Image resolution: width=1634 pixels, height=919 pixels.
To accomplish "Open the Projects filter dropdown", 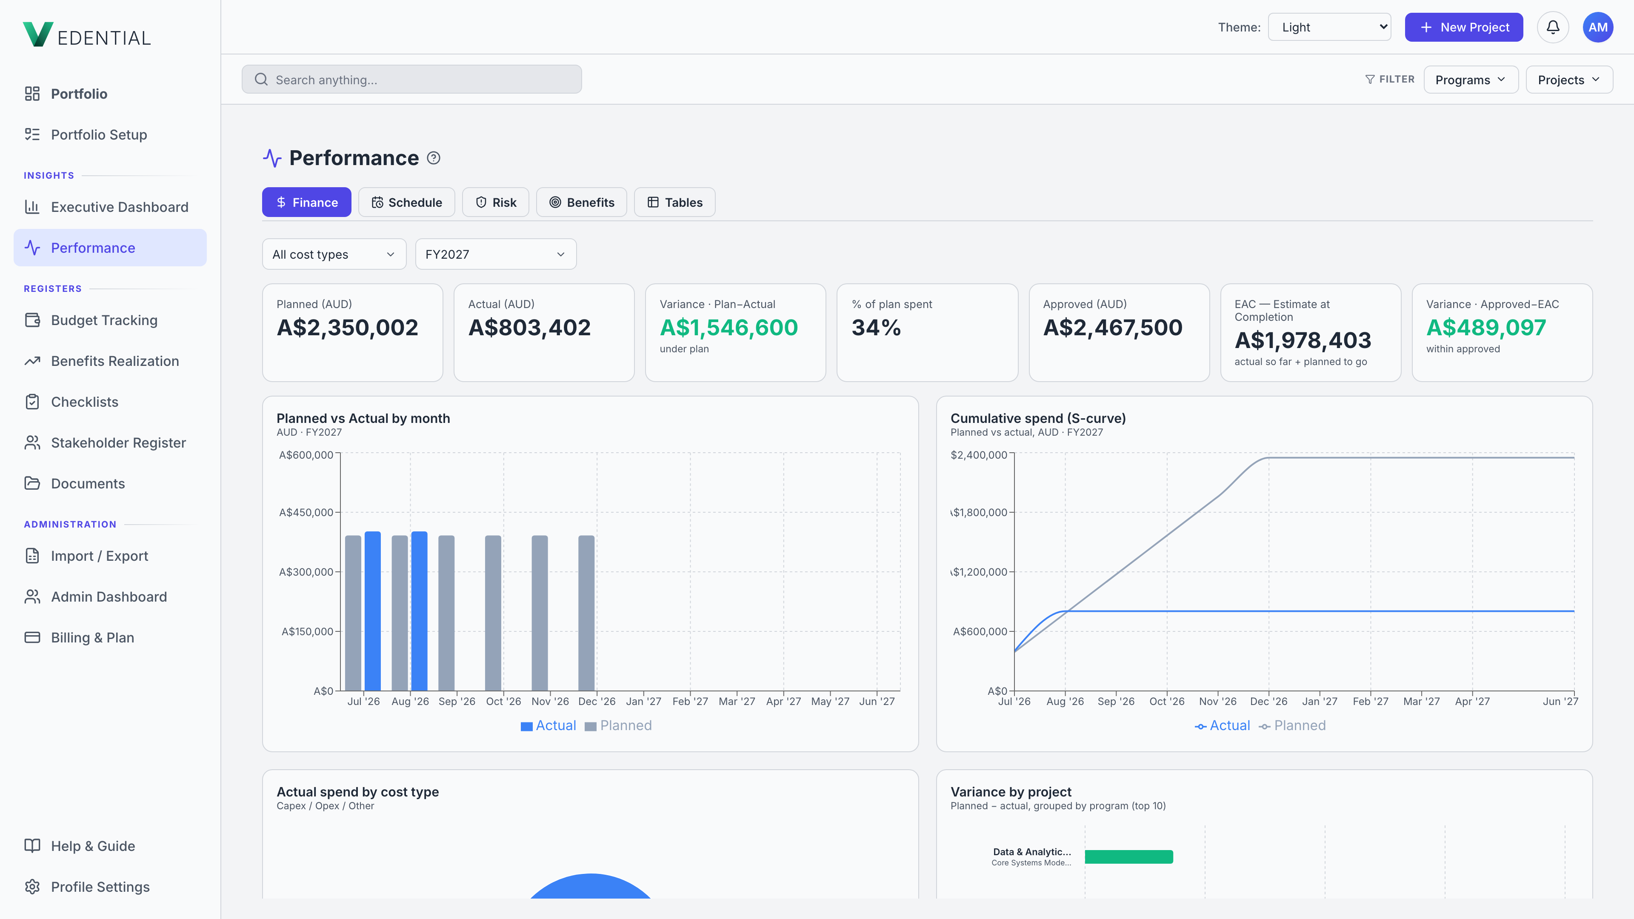I will (x=1569, y=80).
